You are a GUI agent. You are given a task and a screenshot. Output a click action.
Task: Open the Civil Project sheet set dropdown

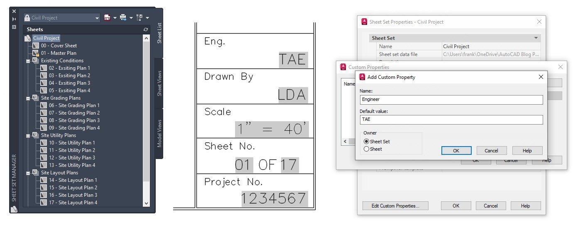point(97,18)
